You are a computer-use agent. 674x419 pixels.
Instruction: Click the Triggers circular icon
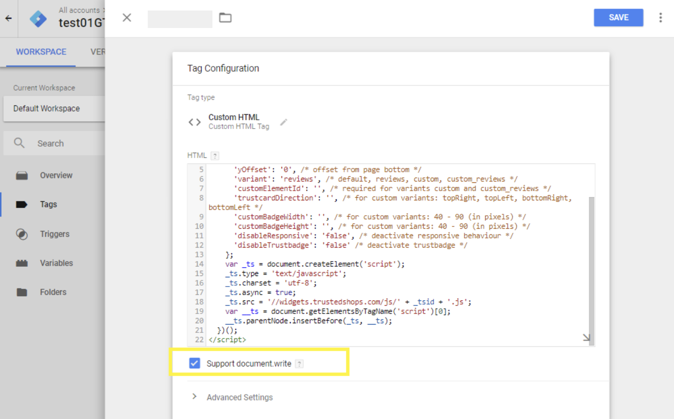pos(22,234)
